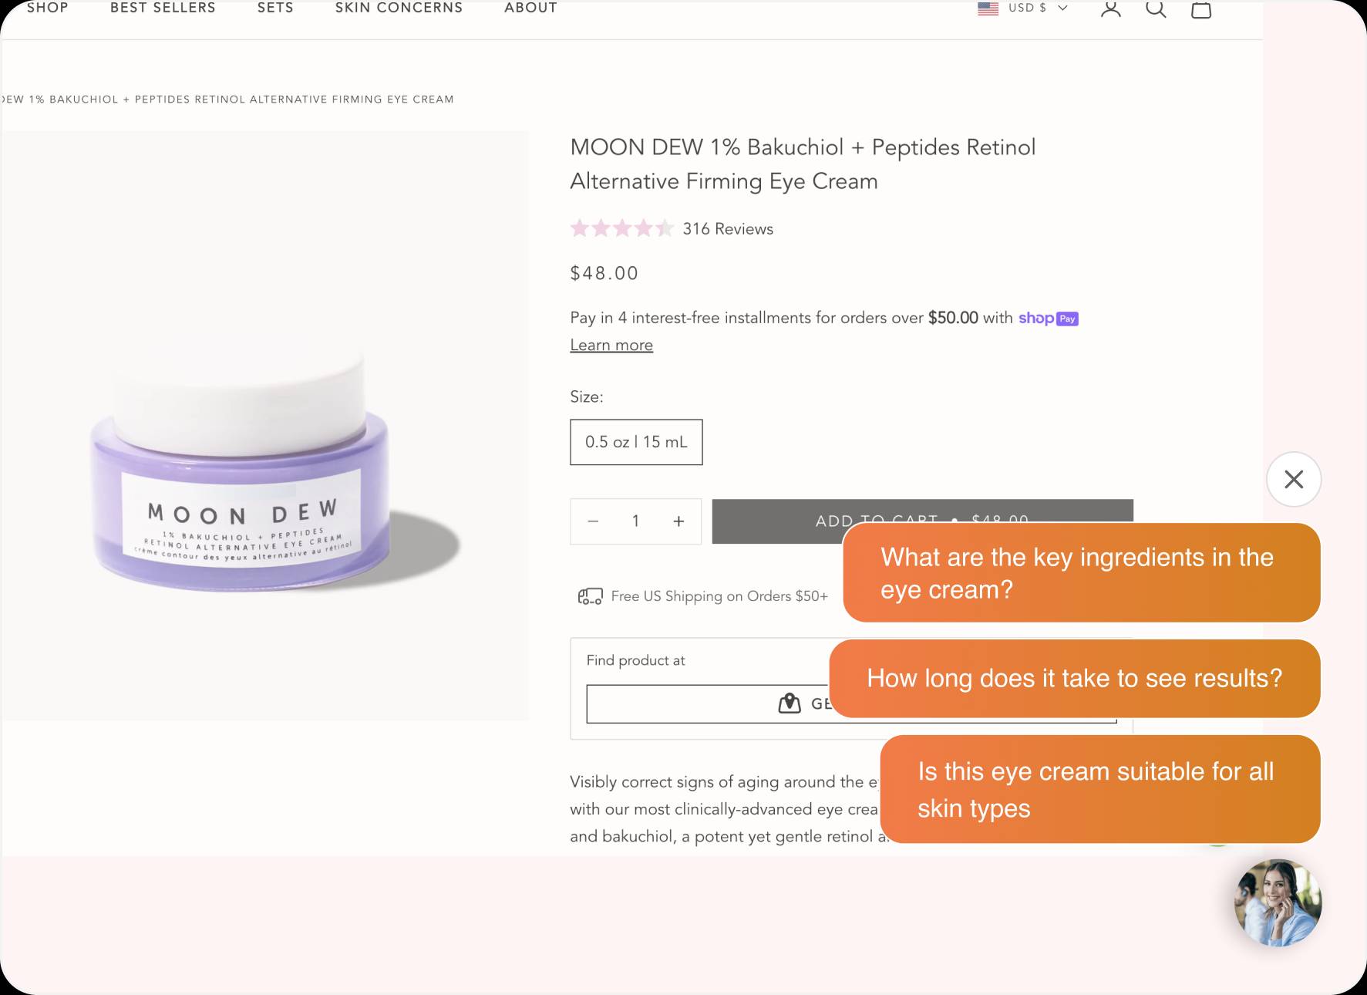This screenshot has height=995, width=1367.
Task: Expand the USD $ currency dropdown
Action: click(x=1037, y=8)
